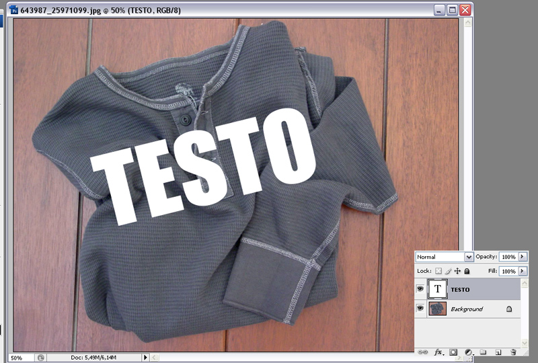The width and height of the screenshot is (538, 363).
Task: Click the 50% zoom field
Action: click(21, 358)
